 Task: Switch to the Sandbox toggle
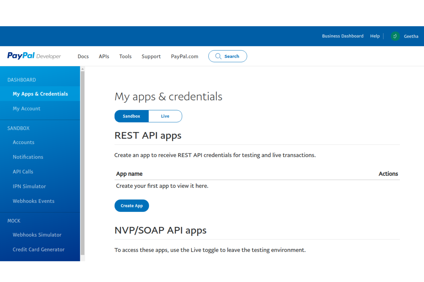click(131, 116)
